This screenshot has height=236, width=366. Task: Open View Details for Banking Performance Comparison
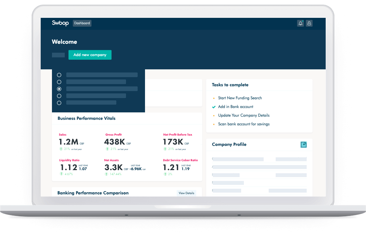(x=186, y=193)
